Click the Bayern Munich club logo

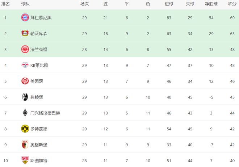click(x=25, y=17)
